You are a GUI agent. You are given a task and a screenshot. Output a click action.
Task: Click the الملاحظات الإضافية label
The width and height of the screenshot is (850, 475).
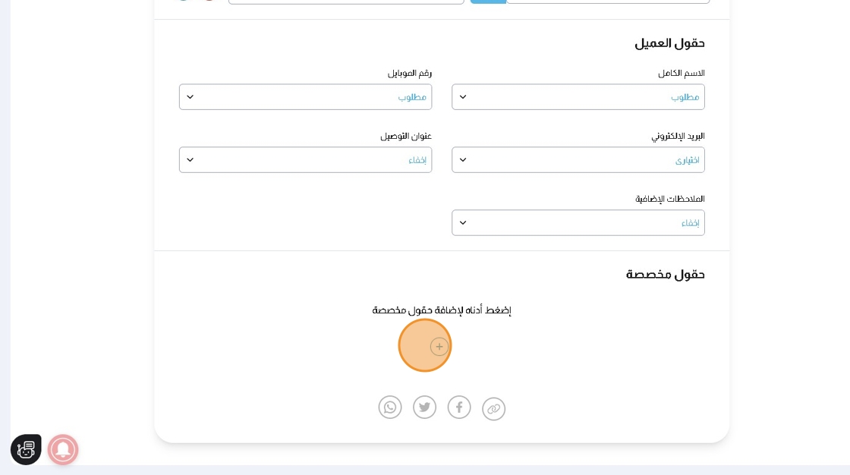670,199
